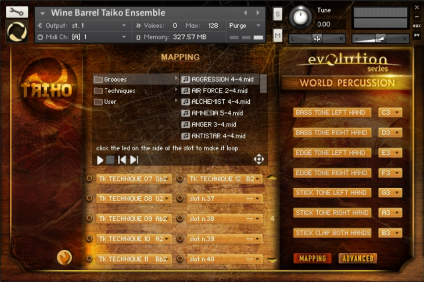This screenshot has width=424, height=282.
Task: Play the selected MIDI groove
Action: click(100, 160)
